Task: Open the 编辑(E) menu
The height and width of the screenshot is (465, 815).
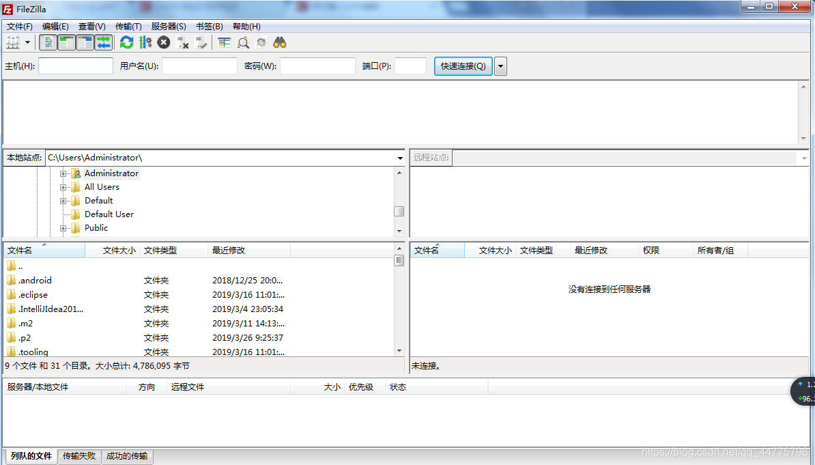Action: click(55, 27)
